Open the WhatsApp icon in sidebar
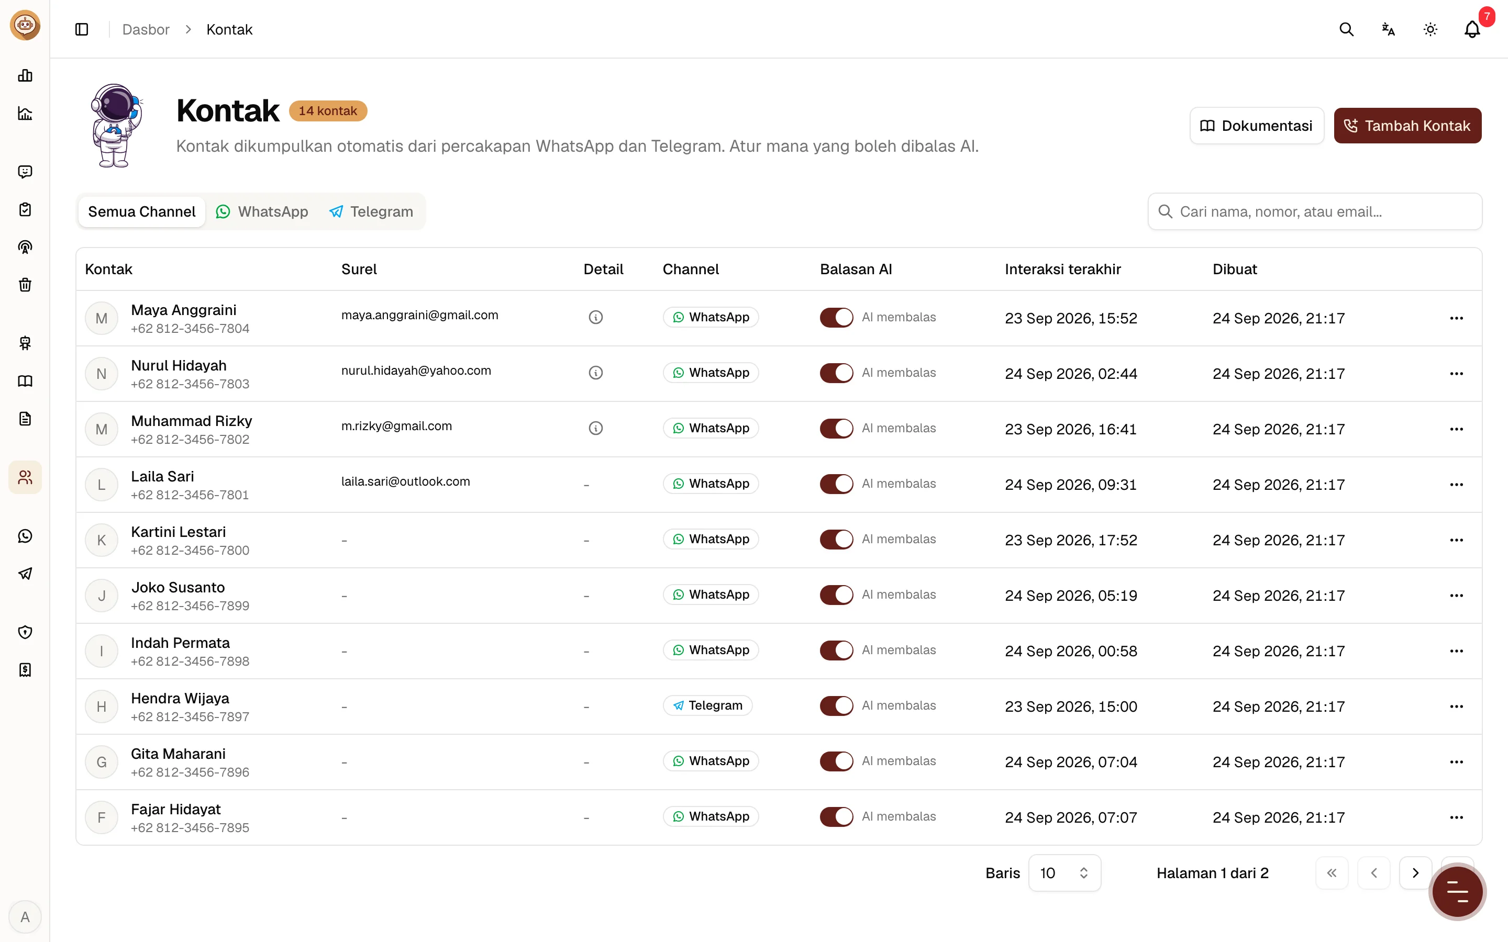The image size is (1508, 942). pos(25,536)
